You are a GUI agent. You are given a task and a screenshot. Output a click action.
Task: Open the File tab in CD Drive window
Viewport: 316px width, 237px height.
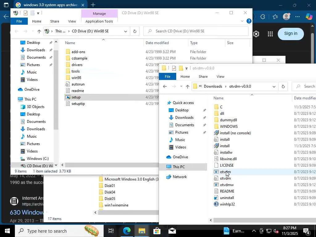click(x=19, y=21)
